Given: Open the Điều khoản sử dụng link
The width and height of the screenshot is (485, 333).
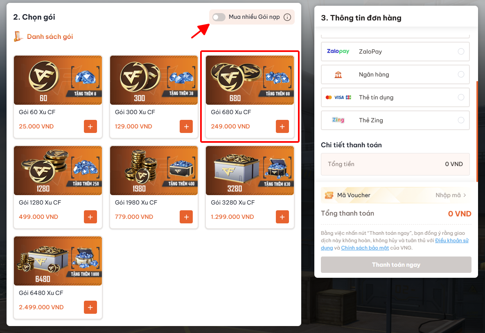Looking at the screenshot, I should pos(451,241).
